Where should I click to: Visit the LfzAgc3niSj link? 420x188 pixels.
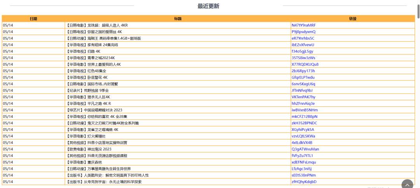[x=302, y=169]
